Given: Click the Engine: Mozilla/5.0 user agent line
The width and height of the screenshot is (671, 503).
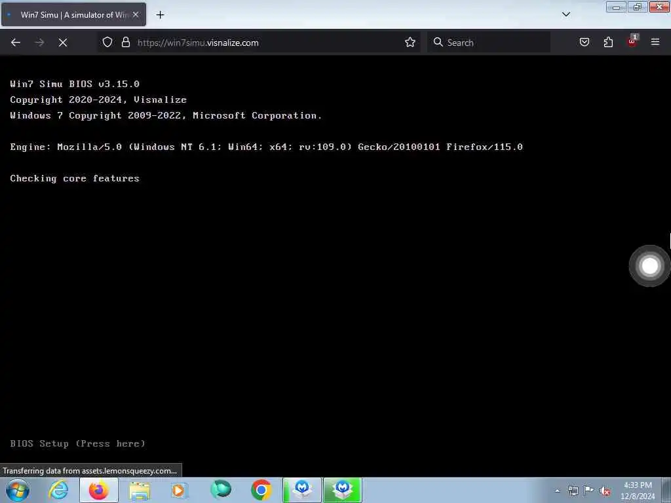Looking at the screenshot, I should [266, 147].
